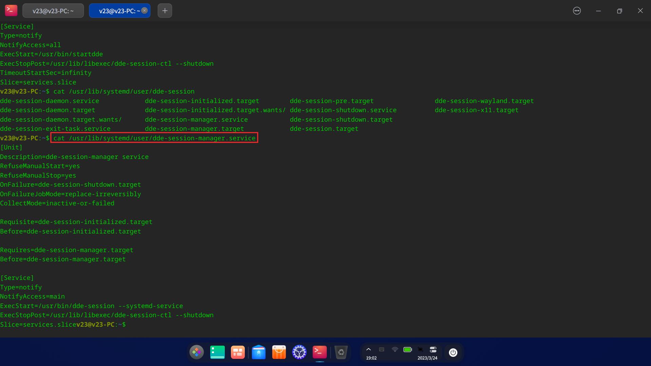Expand the system tray hidden icons arrow
This screenshot has width=651, height=366.
pyautogui.click(x=369, y=349)
